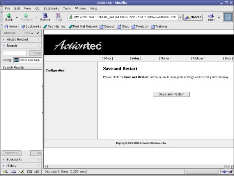Screen dimensions: 234x176
Task: Expand the Bookmarks sidebar panel
Action: pyautogui.click(x=21, y=160)
